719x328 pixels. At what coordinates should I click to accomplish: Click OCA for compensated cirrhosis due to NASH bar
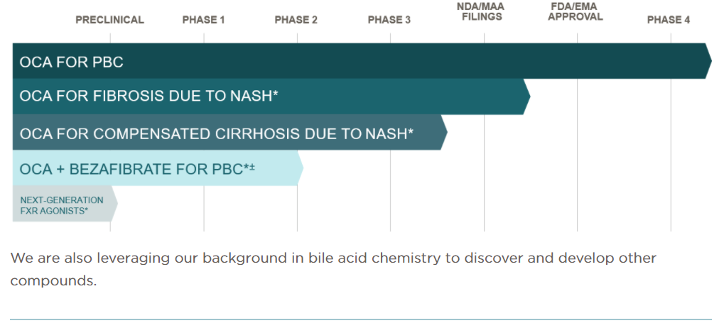(229, 132)
